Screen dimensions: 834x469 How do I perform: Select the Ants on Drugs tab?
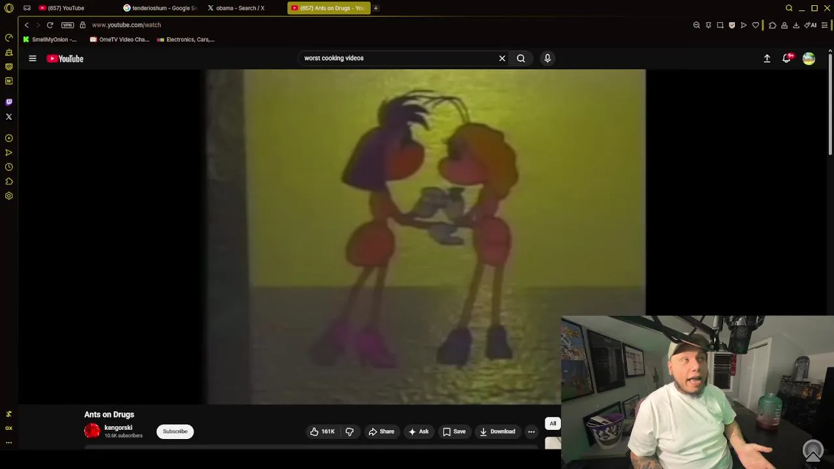pos(328,8)
